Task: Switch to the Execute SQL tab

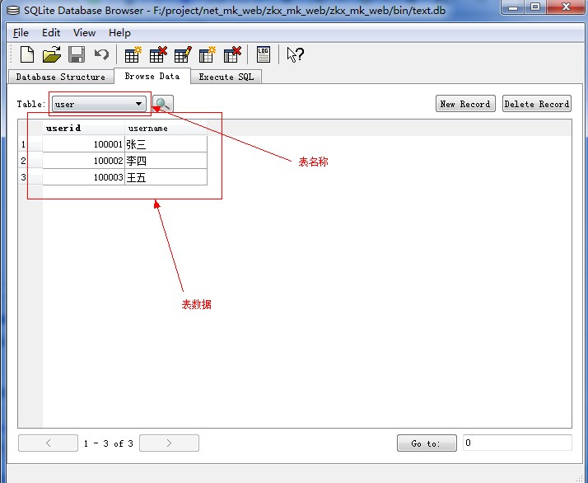Action: pyautogui.click(x=226, y=77)
